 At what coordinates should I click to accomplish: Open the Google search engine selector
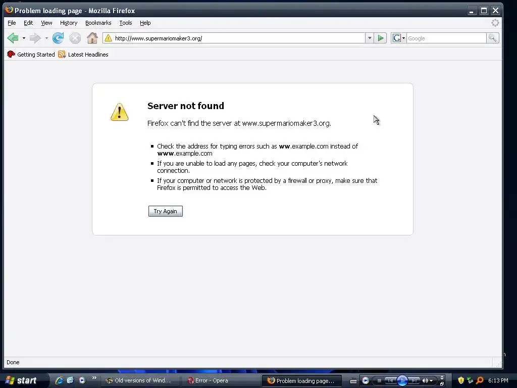point(399,38)
